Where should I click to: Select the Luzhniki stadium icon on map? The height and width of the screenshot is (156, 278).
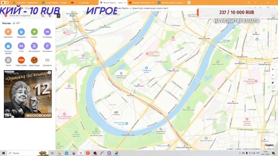click(x=116, y=112)
